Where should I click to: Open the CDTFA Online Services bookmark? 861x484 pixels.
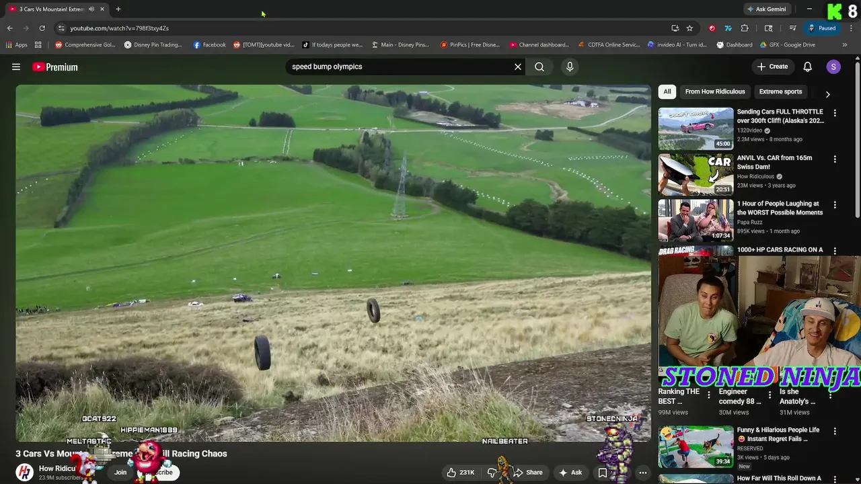[609, 45]
